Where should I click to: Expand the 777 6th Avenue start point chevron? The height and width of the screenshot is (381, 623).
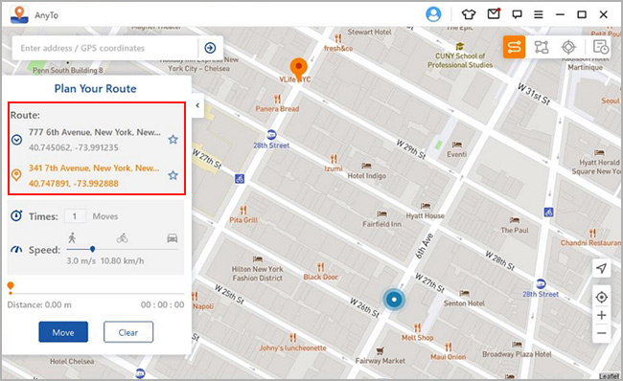pyautogui.click(x=16, y=140)
